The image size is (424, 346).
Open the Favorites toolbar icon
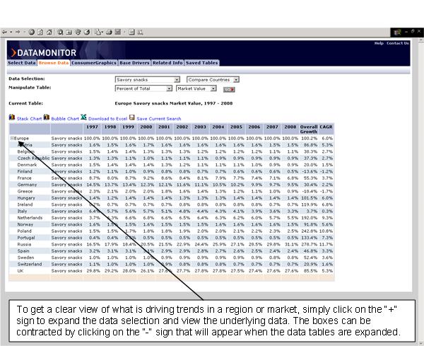pyautogui.click(x=69, y=33)
